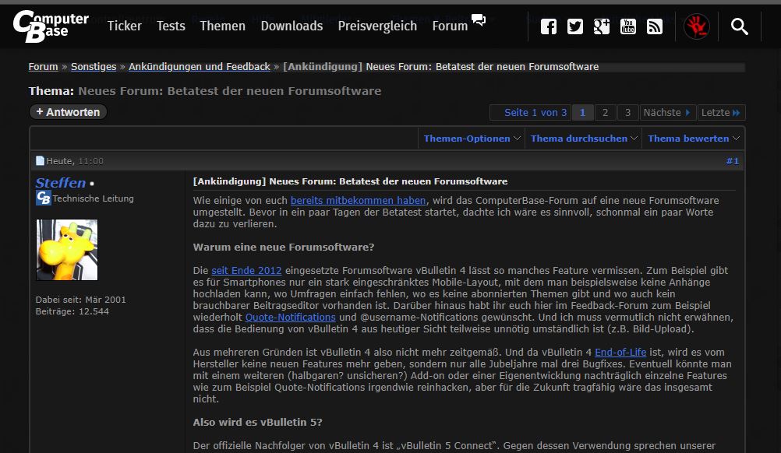Click 'Technische Leitung' user title
This screenshot has width=781, height=453.
coord(93,198)
